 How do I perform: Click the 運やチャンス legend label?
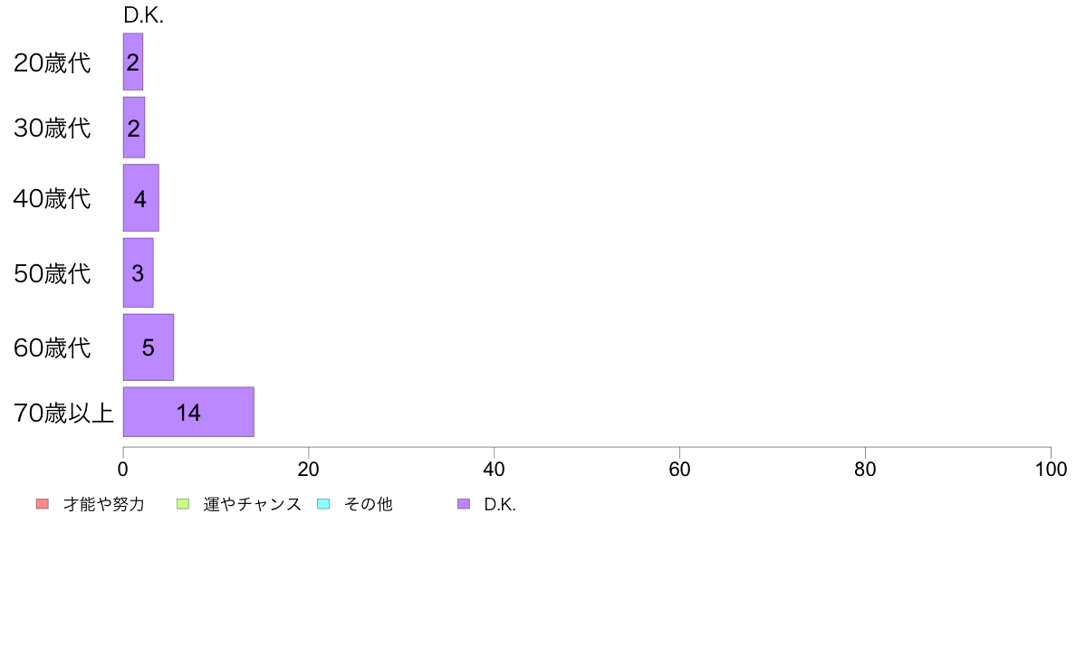point(253,504)
